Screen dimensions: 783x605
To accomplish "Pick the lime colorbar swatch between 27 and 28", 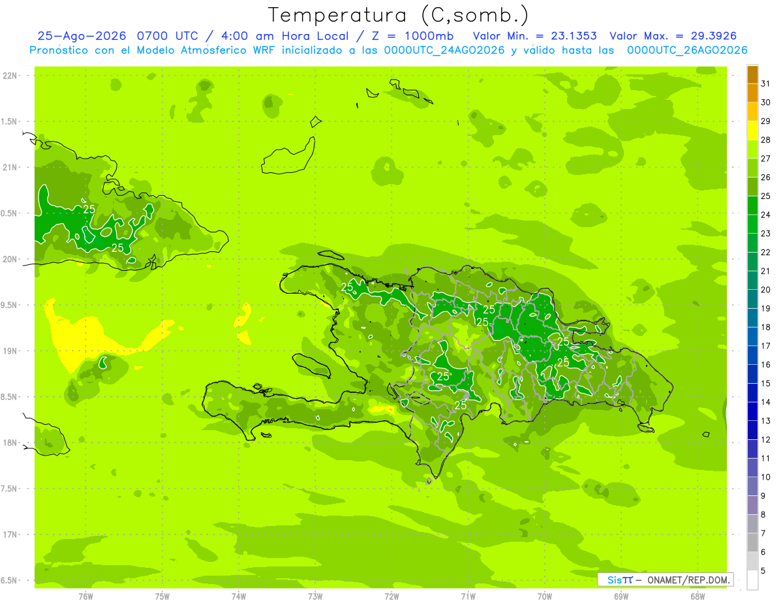I will pos(752,149).
